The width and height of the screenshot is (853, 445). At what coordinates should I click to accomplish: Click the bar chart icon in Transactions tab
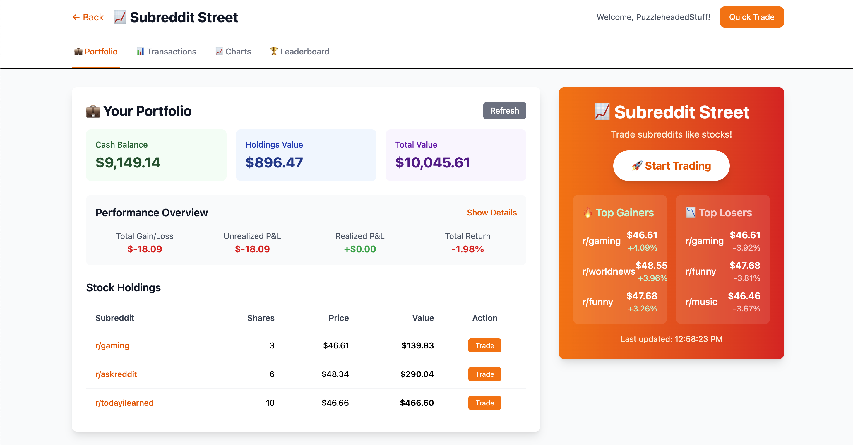click(x=141, y=52)
